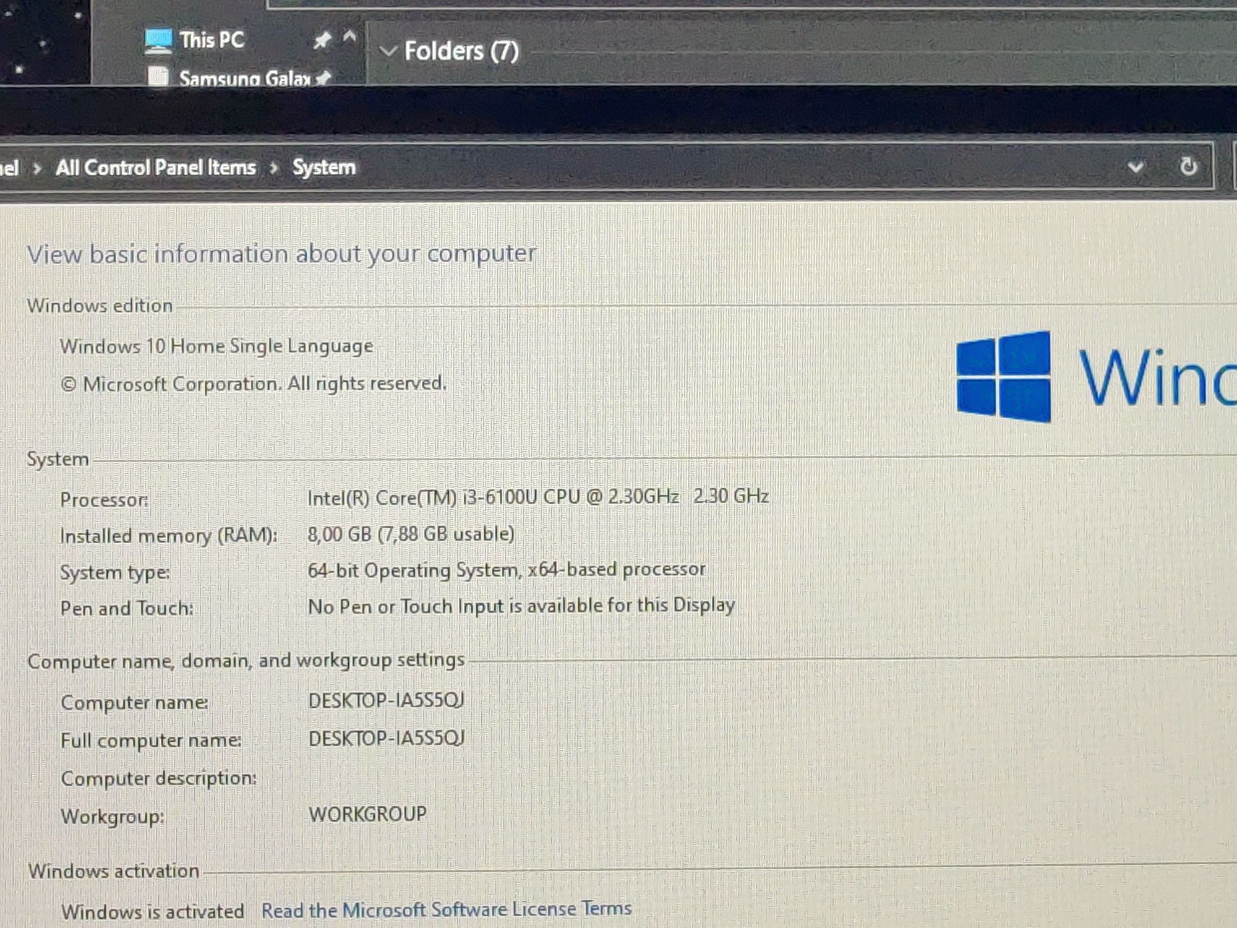The height and width of the screenshot is (928, 1237).
Task: Click the pin icon beside Samsung Galaxy
Action: (x=323, y=78)
